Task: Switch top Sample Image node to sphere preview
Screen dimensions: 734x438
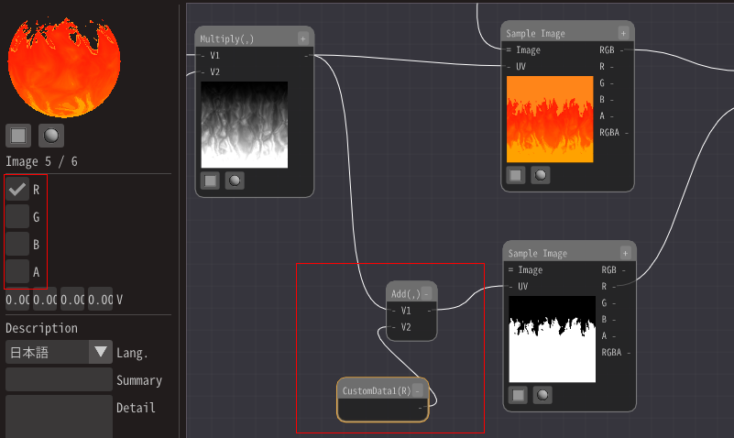Action: pos(541,175)
